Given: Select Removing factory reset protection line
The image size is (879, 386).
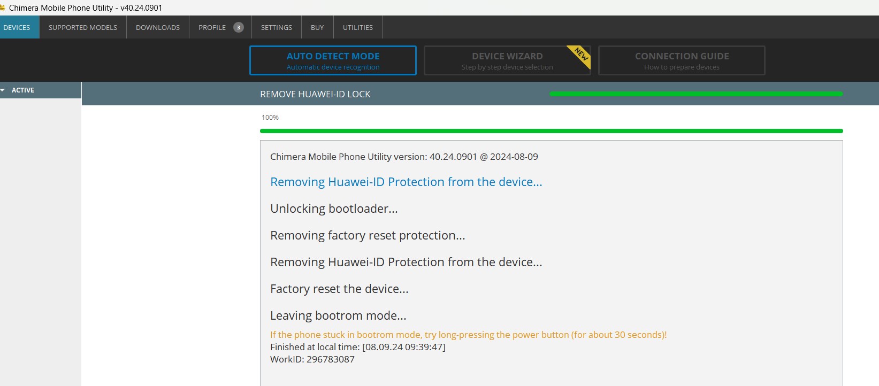Looking at the screenshot, I should (x=368, y=235).
